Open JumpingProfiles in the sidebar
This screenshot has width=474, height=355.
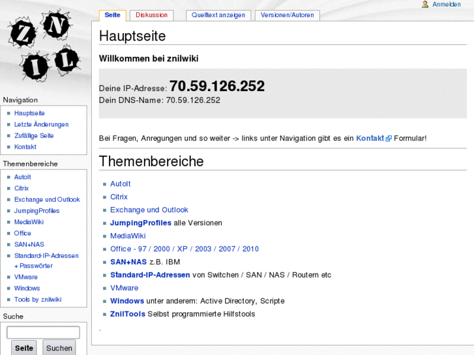tap(37, 210)
